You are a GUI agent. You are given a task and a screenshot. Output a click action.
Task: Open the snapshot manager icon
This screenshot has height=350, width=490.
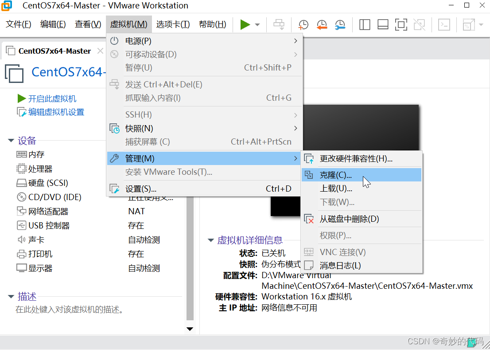pos(340,25)
